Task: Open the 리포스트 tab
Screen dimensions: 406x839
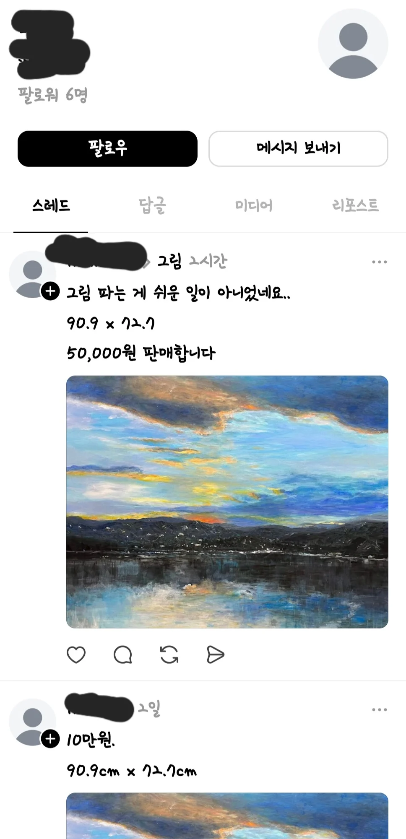Action: pyautogui.click(x=355, y=205)
